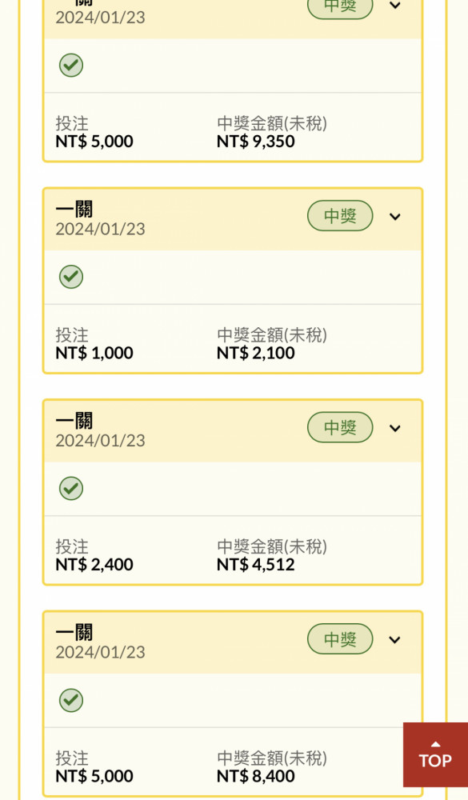Click the 2024/01/23 date on the NT$ 2,400 card

coord(101,441)
